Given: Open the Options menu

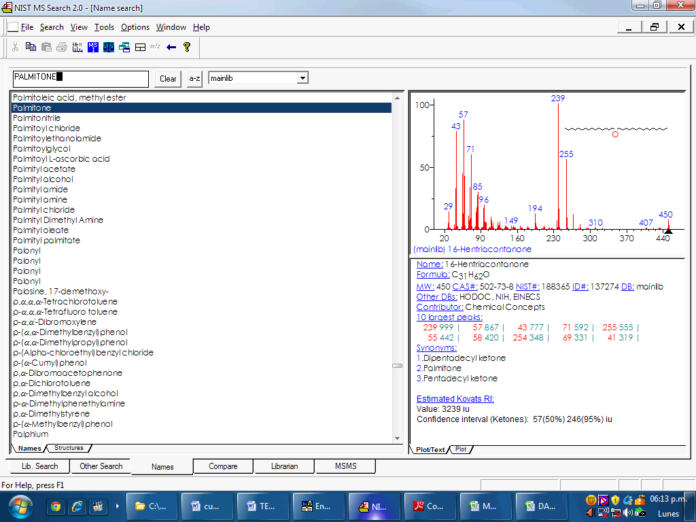Looking at the screenshot, I should [x=135, y=27].
